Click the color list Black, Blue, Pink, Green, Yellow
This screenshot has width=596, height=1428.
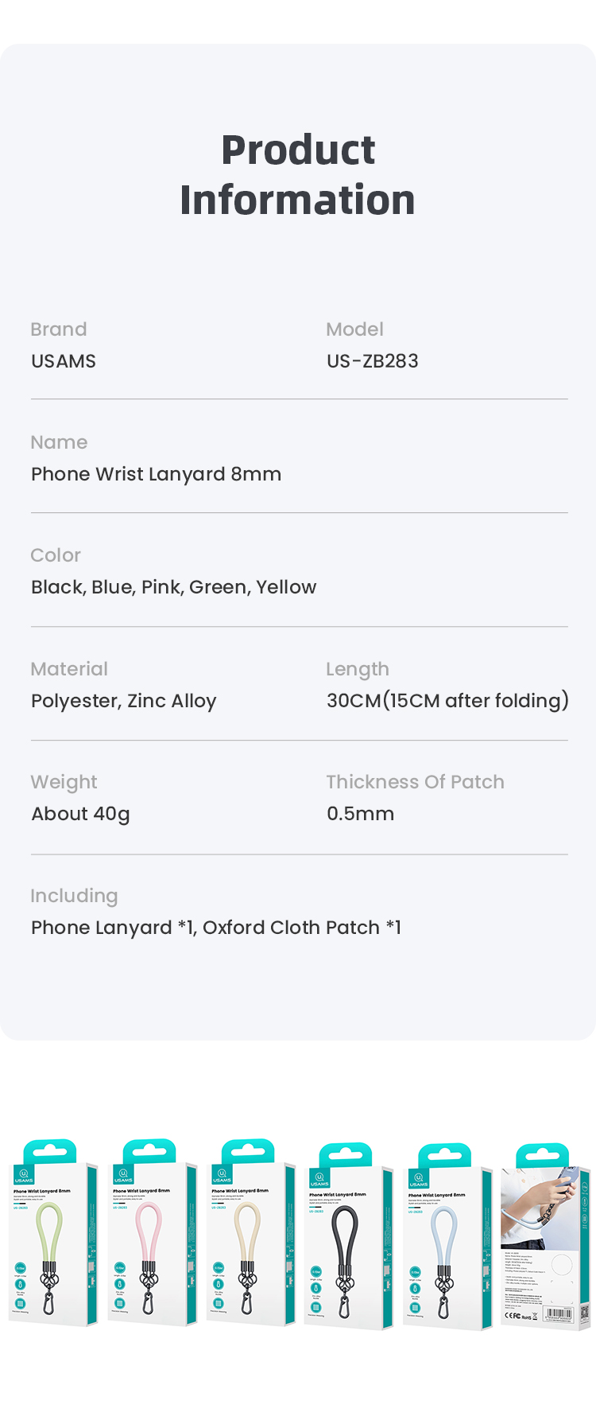click(173, 587)
